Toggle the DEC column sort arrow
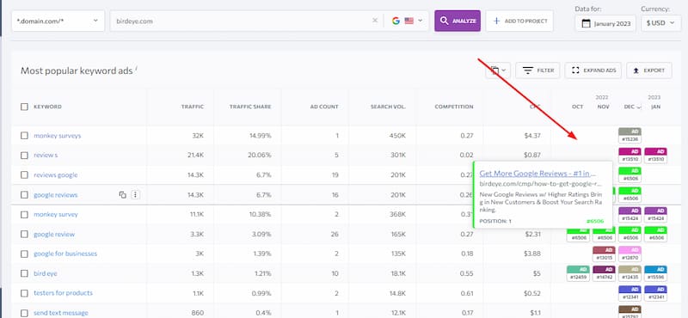The width and height of the screenshot is (688, 318). coord(639,107)
